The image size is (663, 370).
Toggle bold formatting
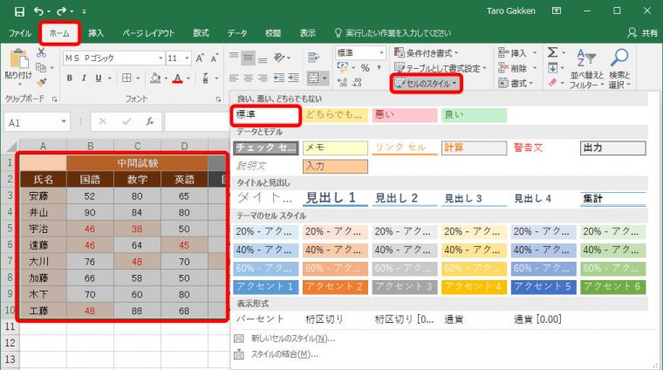(69, 79)
